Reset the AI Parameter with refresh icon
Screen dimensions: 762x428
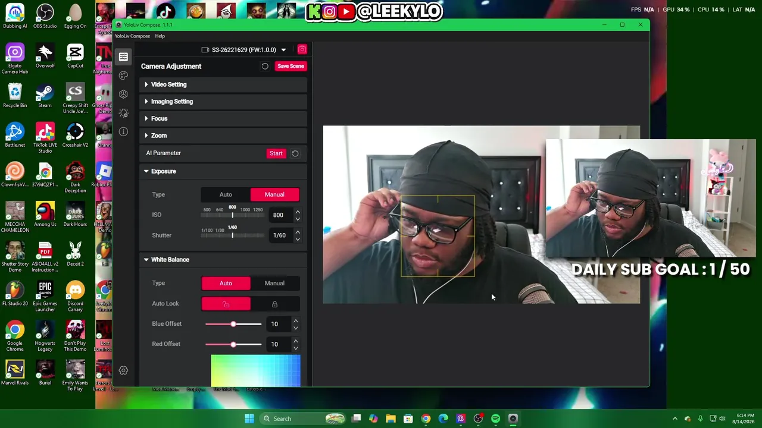click(x=295, y=153)
